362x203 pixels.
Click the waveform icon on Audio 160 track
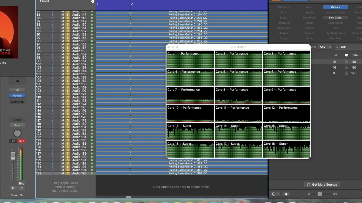(x=53, y=58)
